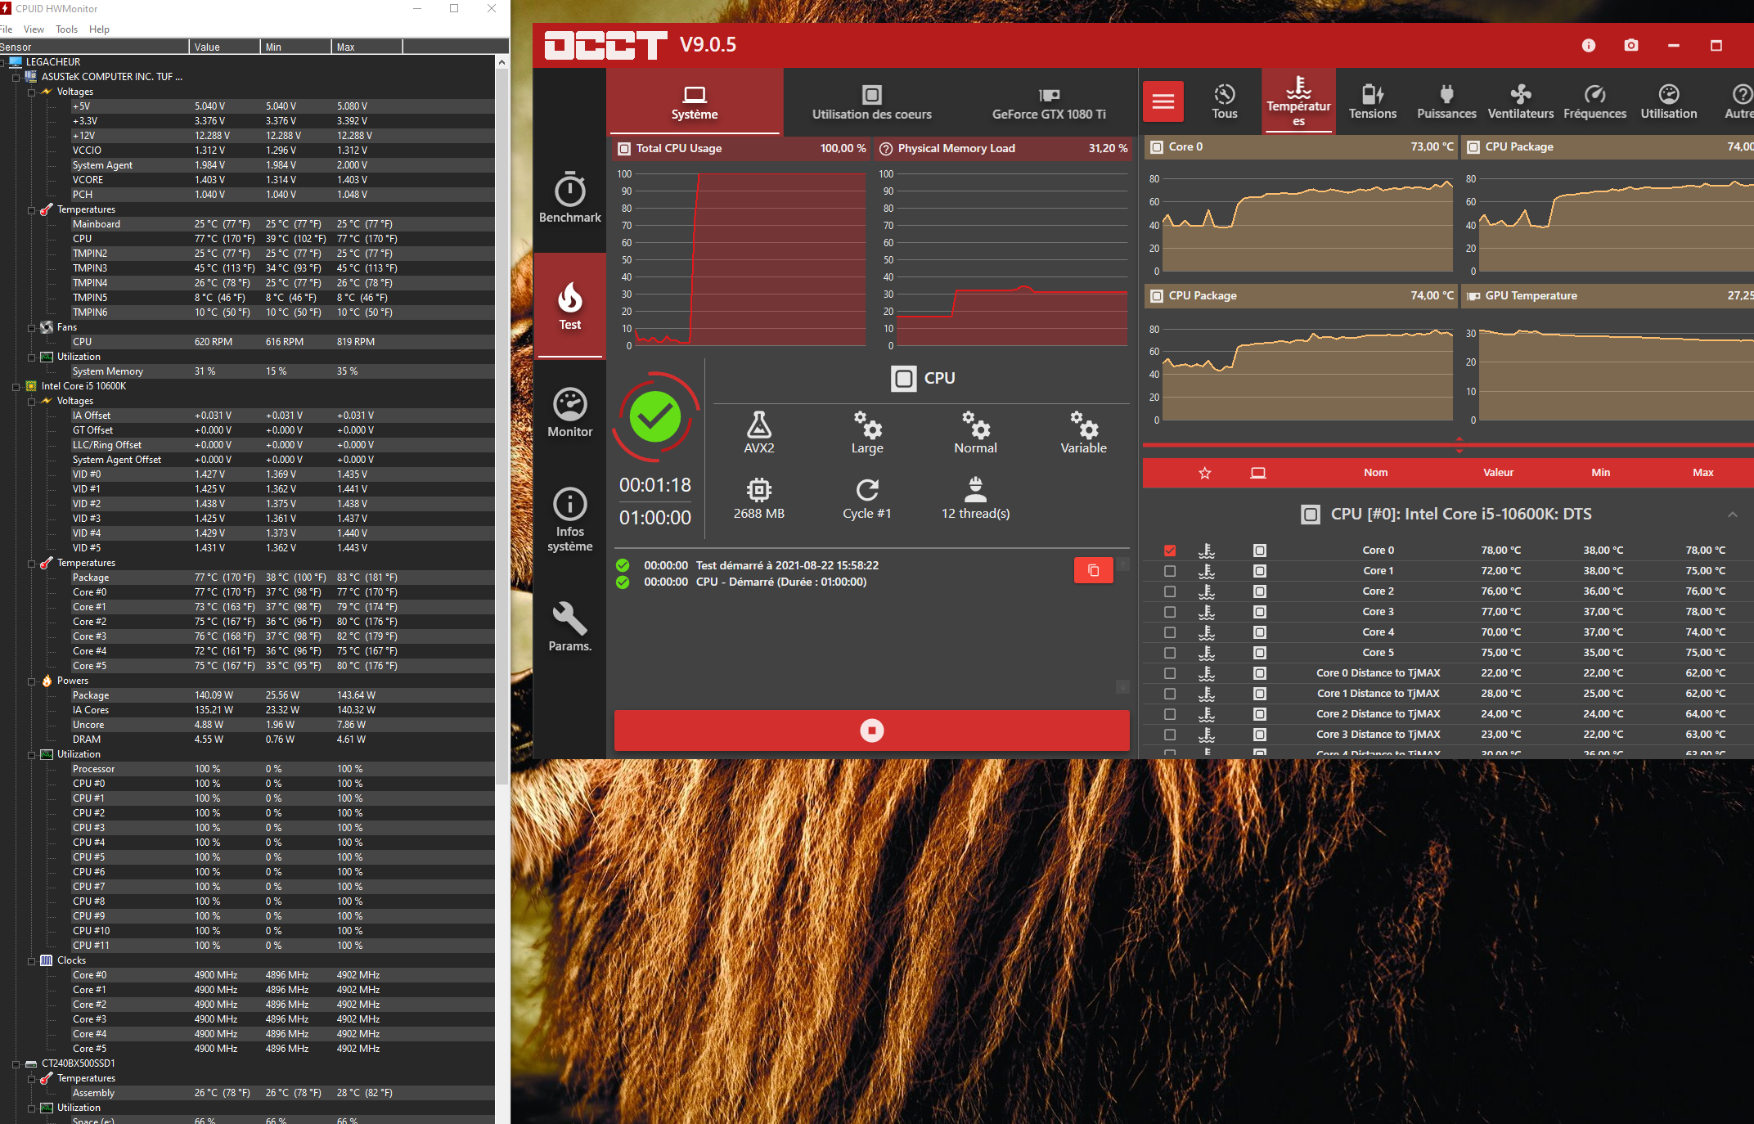Screen dimensions: 1754x1124
Task: Stop the running OCCT CPU test
Action: (871, 731)
